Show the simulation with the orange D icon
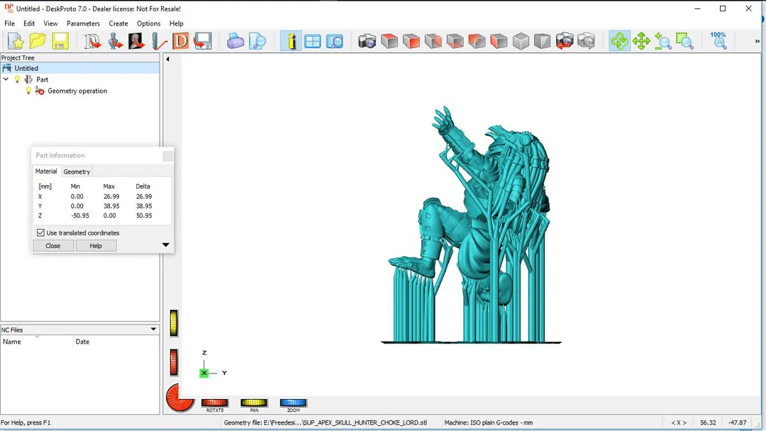The height and width of the screenshot is (431, 766). [x=180, y=41]
